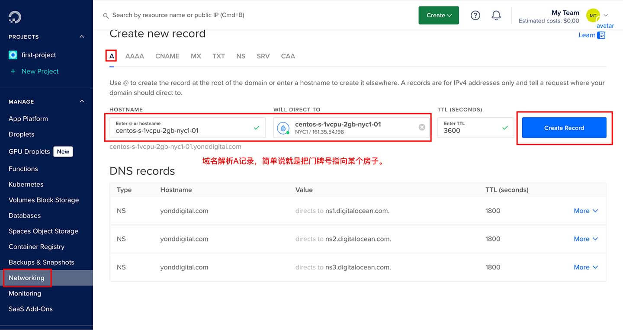The width and height of the screenshot is (623, 330).
Task: Open SaaS Add-Ons in sidebar
Action: point(30,309)
